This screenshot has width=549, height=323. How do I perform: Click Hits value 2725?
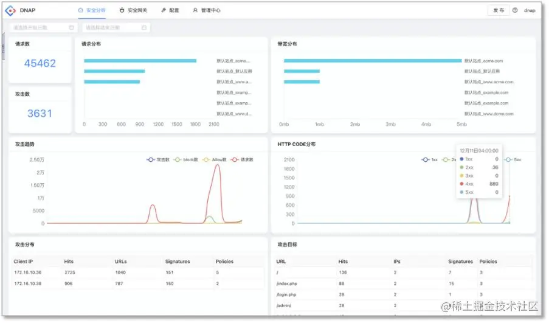tap(70, 273)
